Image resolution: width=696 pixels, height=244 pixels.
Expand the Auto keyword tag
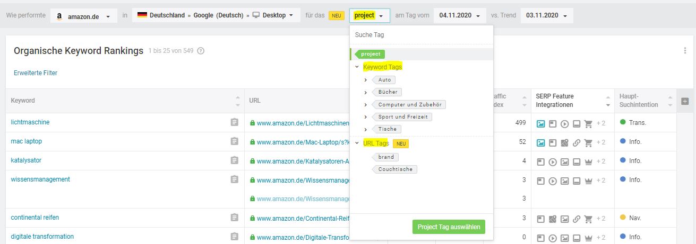point(366,80)
